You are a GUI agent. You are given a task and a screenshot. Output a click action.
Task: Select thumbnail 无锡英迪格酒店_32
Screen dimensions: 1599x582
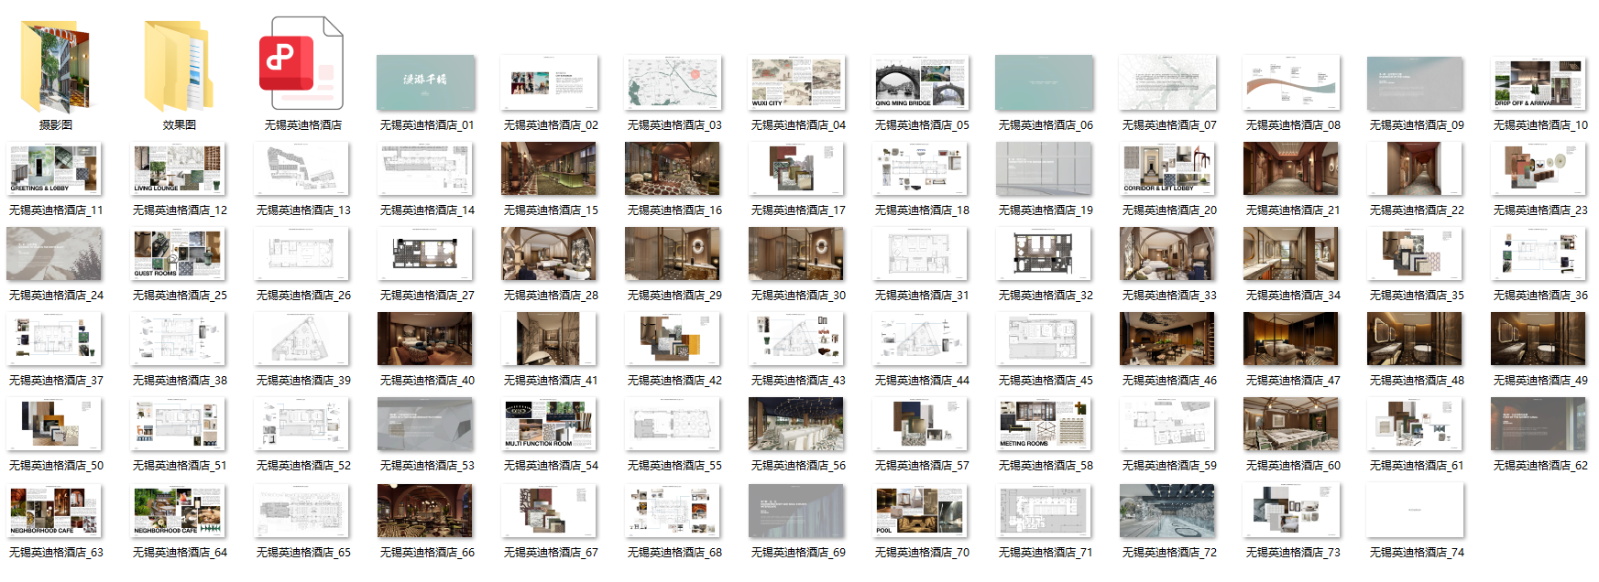(x=1045, y=253)
